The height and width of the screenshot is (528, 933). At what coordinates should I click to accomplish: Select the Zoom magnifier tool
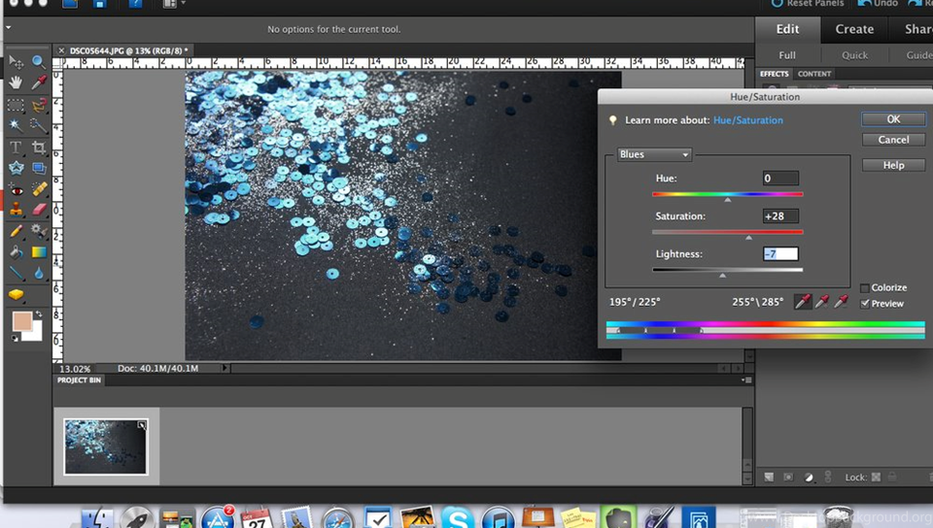[x=39, y=61]
